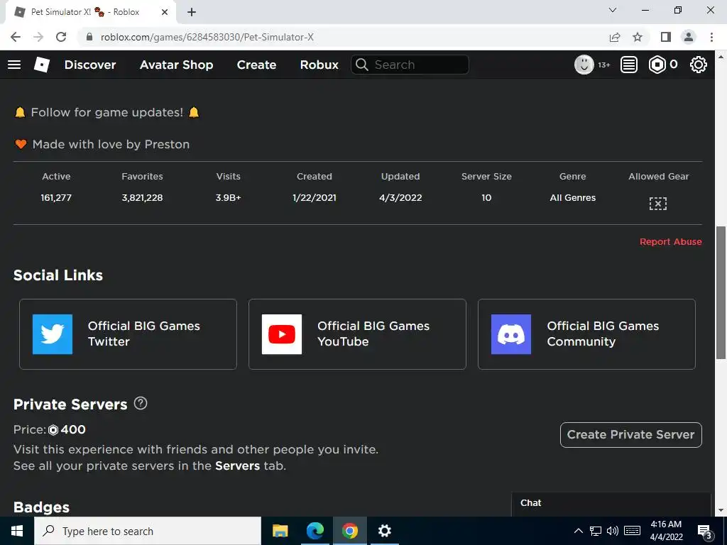Click the All Genres value
The height and width of the screenshot is (545, 727).
click(573, 198)
